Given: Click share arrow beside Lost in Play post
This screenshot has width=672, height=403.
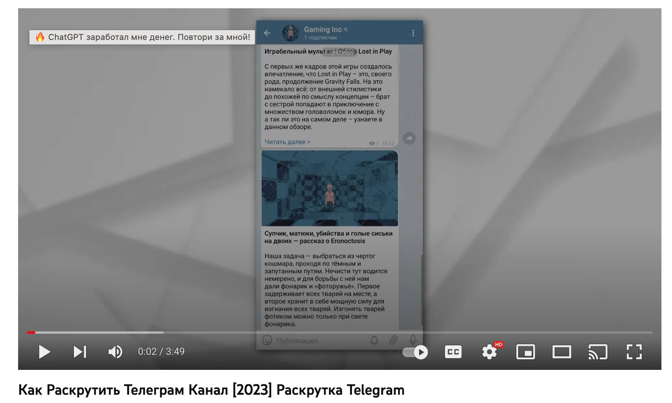Looking at the screenshot, I should [409, 138].
